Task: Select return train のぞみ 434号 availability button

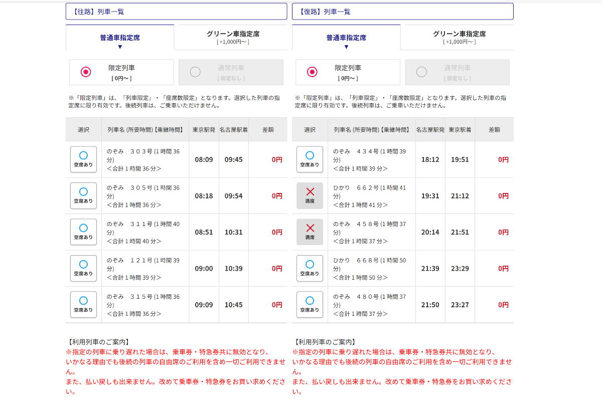Action: point(310,159)
